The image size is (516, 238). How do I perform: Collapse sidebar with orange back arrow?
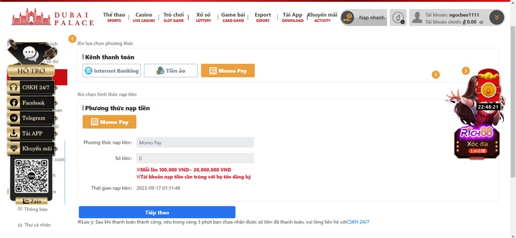pyautogui.click(x=72, y=39)
